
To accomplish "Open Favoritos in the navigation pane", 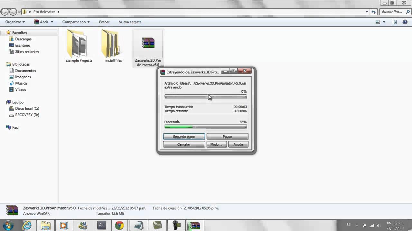I will [x=19, y=33].
